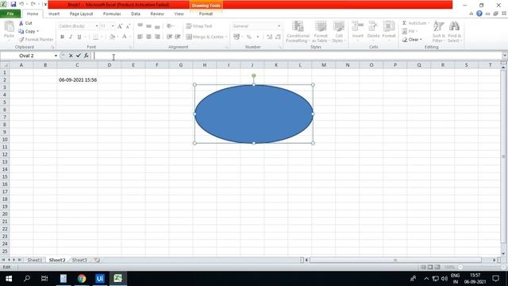This screenshot has height=286, width=508.
Task: Open the Clear eraser dropdown
Action: pyautogui.click(x=412, y=40)
